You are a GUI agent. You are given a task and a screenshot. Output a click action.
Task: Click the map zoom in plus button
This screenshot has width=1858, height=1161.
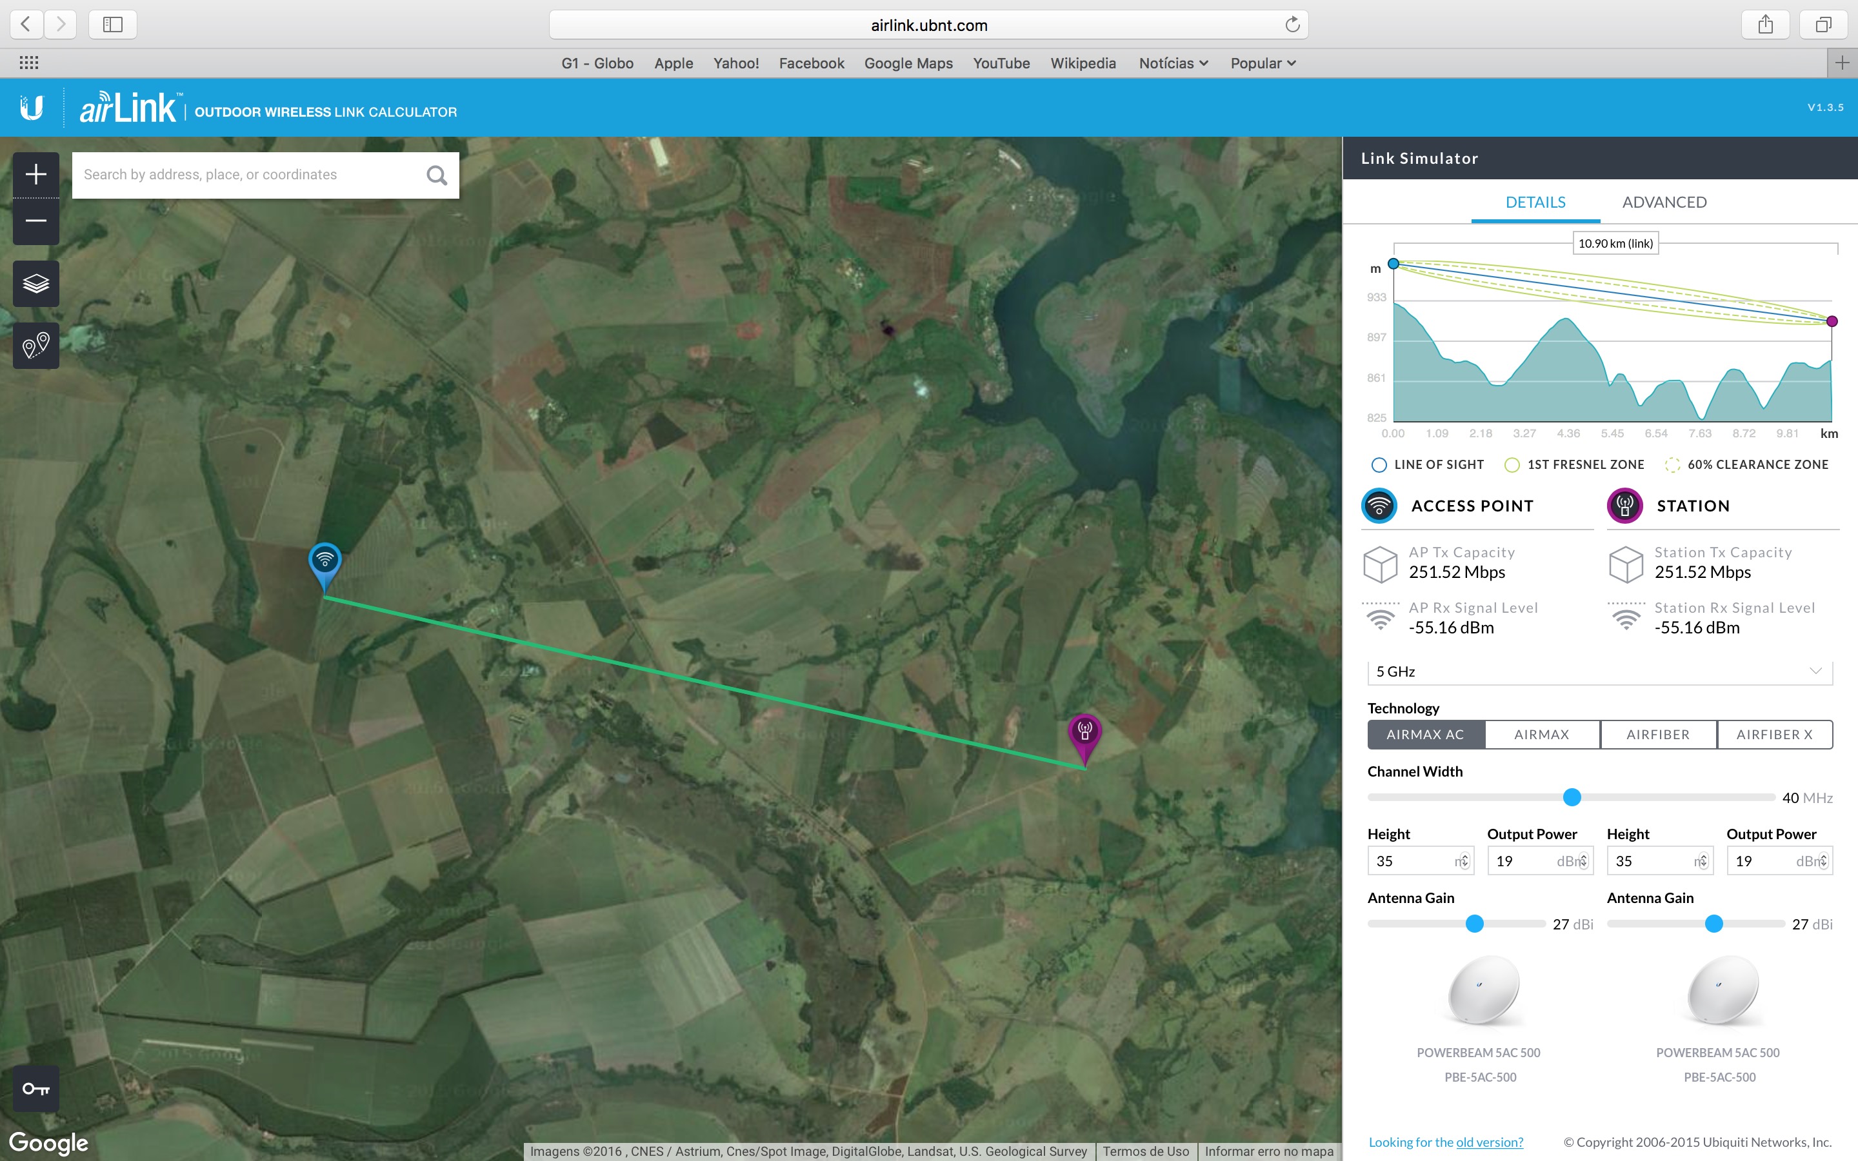coord(36,174)
